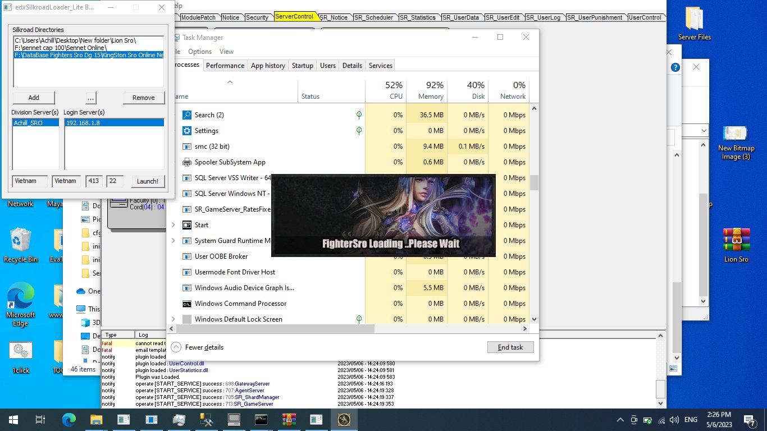This screenshot has height=431, width=767.
Task: Select the Lion Sro directory entry
Action: pos(89,40)
